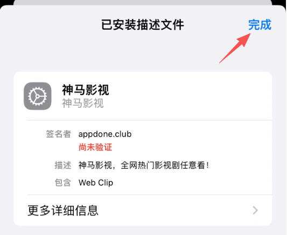Click the red arrow annotation
The width and height of the screenshot is (287, 235).
tap(235, 48)
